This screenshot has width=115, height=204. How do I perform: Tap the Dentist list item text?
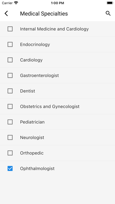28,91
